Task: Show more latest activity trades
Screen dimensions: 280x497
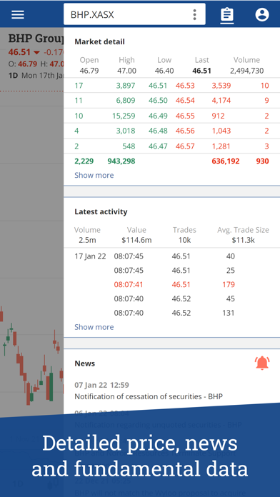Action: point(94,327)
